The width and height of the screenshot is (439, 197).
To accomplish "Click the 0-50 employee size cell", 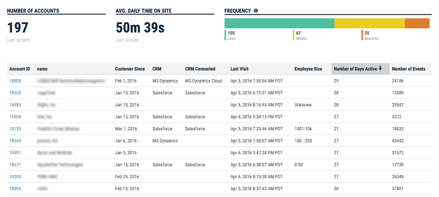I will 299,165.
